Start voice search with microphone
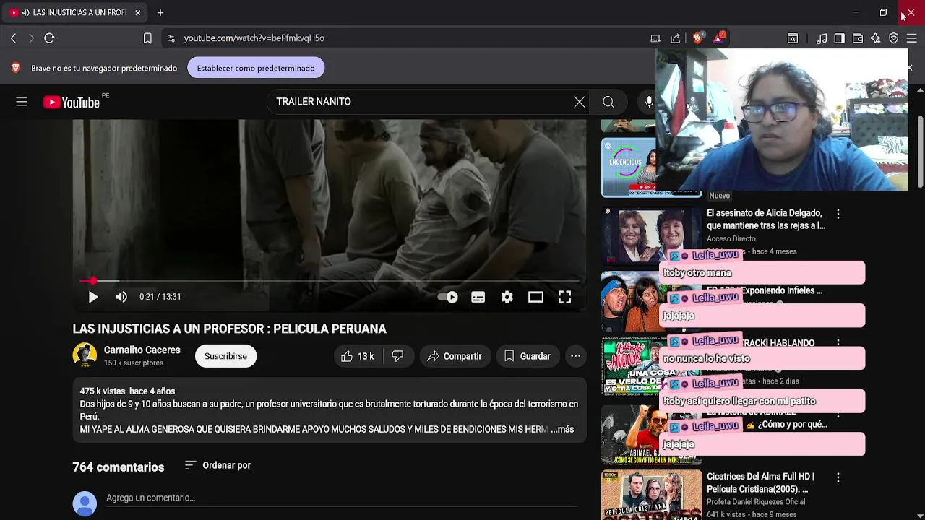This screenshot has height=520, width=925. pos(649,102)
